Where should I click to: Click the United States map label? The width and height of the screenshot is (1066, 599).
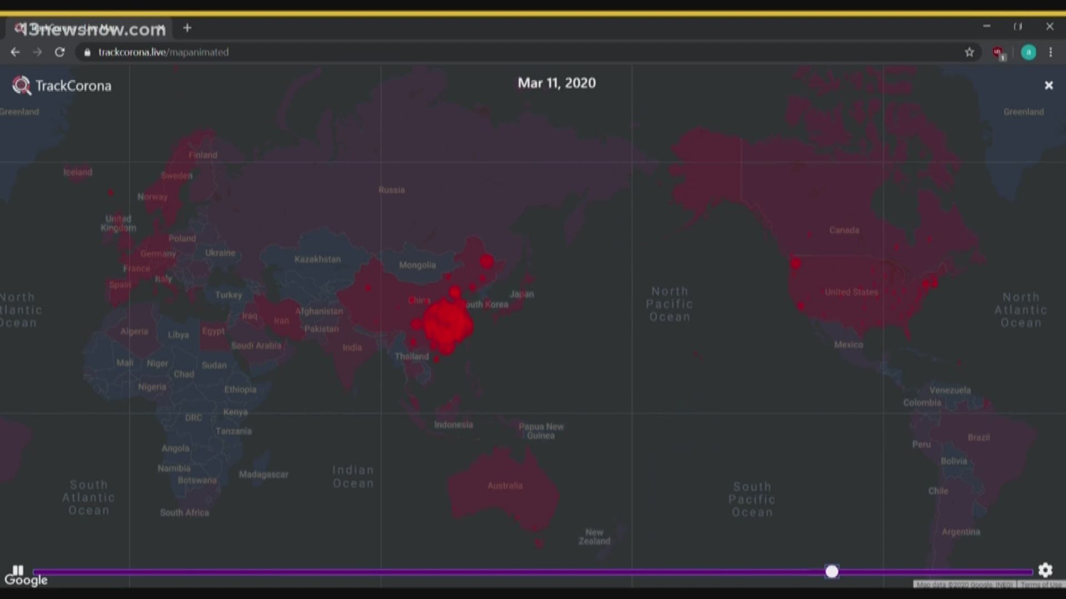tap(851, 292)
